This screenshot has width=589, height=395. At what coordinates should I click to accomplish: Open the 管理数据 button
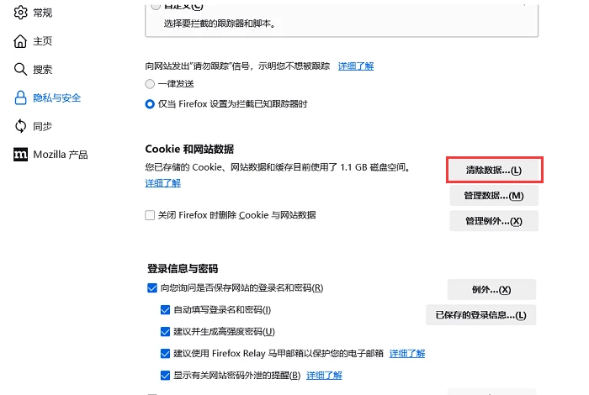click(494, 196)
